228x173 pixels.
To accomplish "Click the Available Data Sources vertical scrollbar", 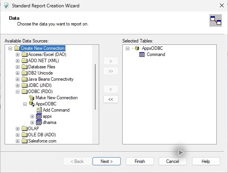I will [95, 87].
